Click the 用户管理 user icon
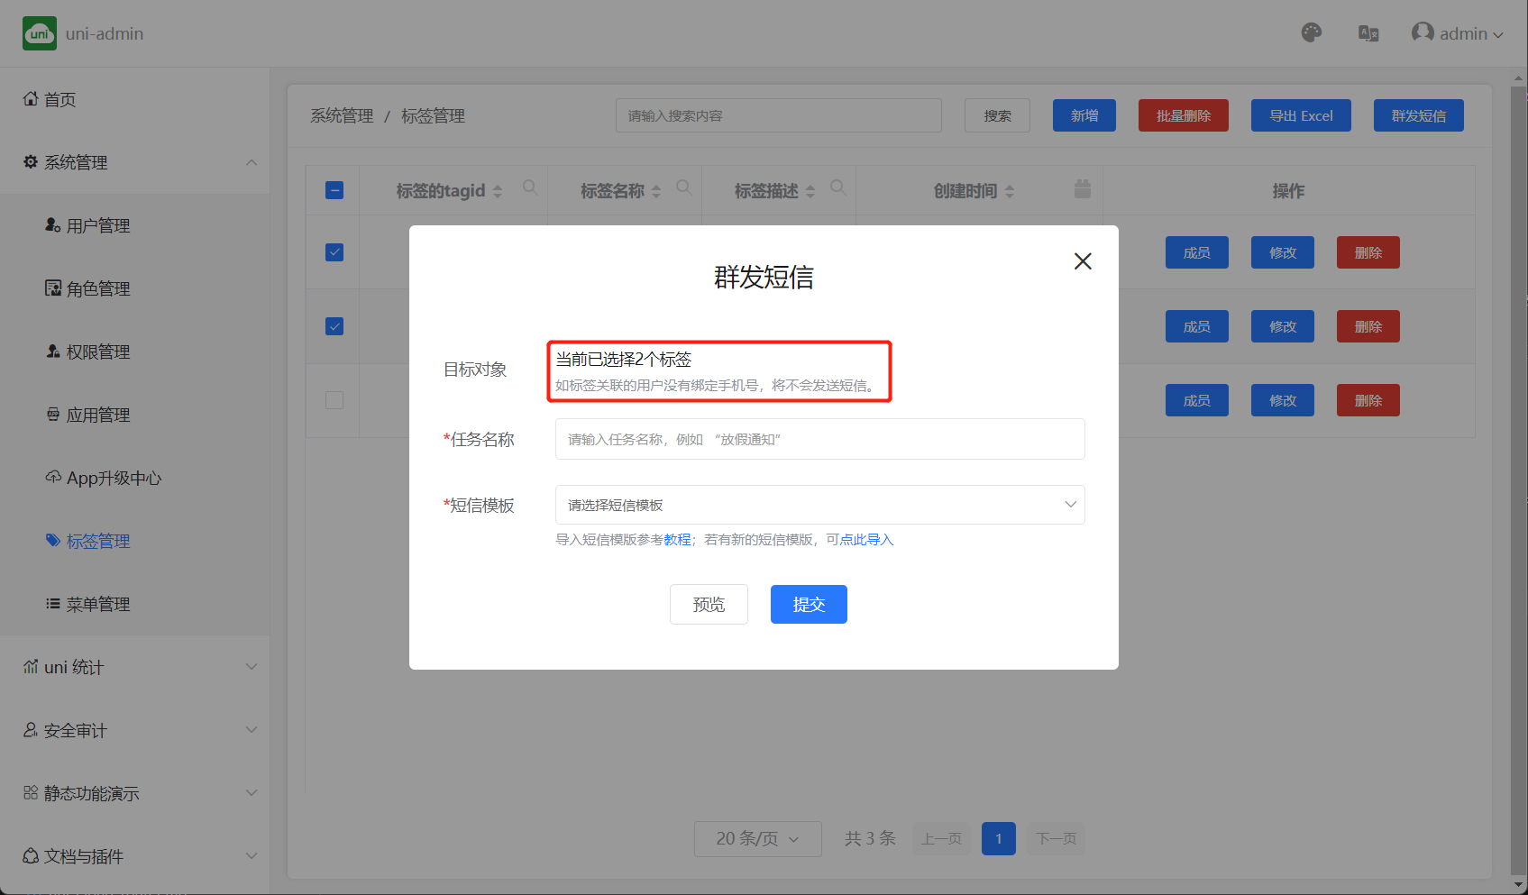Screen dimensions: 1528x895 [x=53, y=224]
